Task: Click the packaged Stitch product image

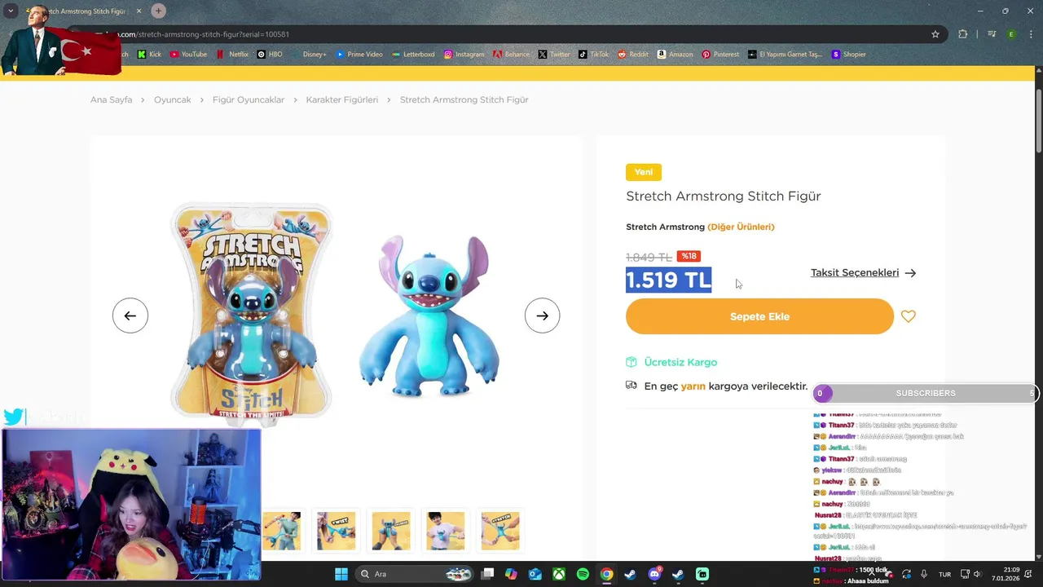Action: 252,313
